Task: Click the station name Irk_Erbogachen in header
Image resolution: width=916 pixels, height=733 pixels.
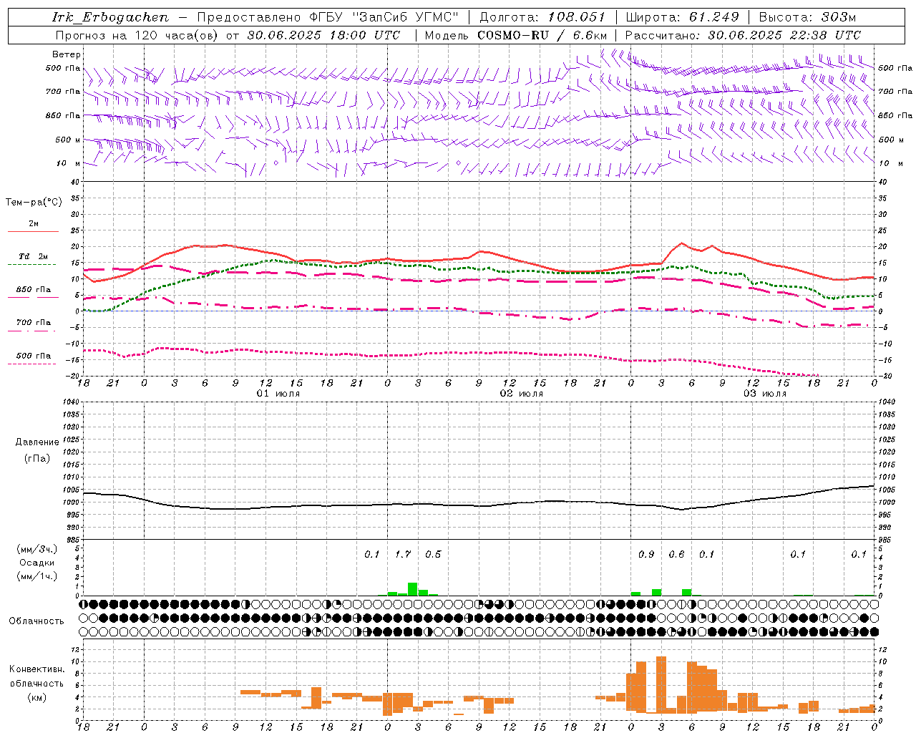Action: tap(110, 17)
